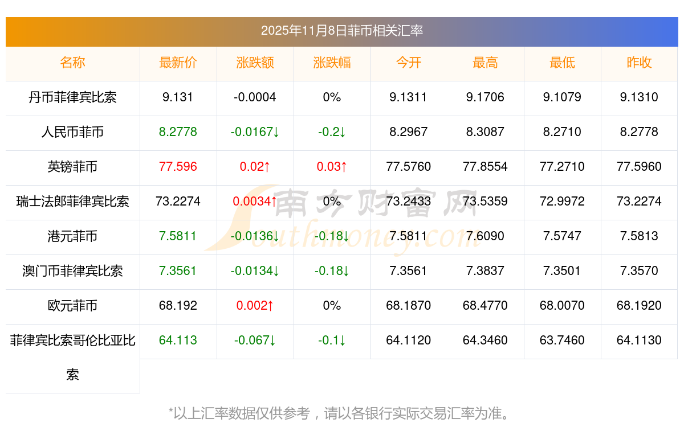Select the 最新价 column header
This screenshot has height=431, width=684.
[178, 63]
